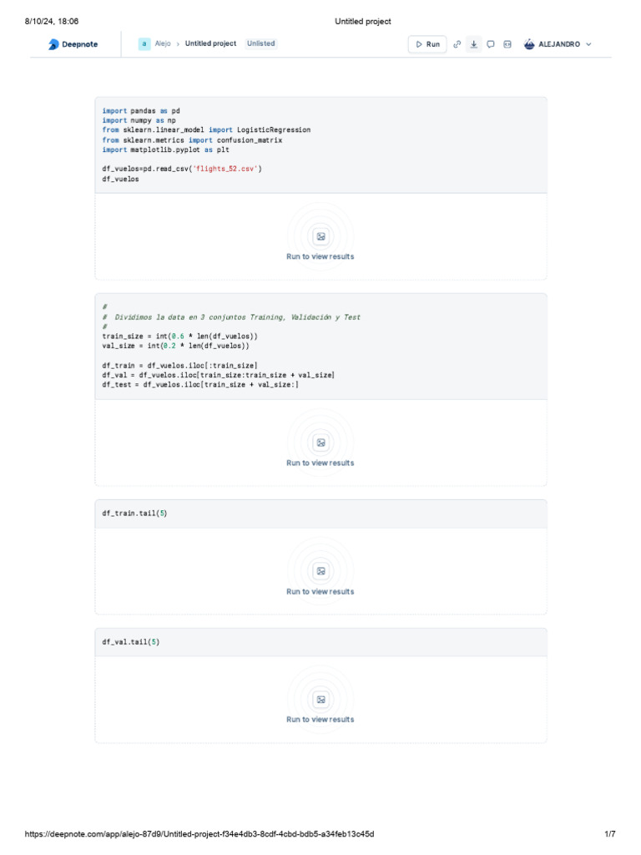Image resolution: width=641 pixels, height=855 pixels.
Task: Click the embed icon beside comments
Action: pyautogui.click(x=507, y=44)
